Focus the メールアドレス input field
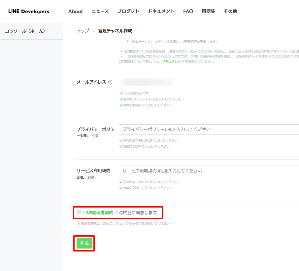Screen dimensions: 299x271 (209, 82)
